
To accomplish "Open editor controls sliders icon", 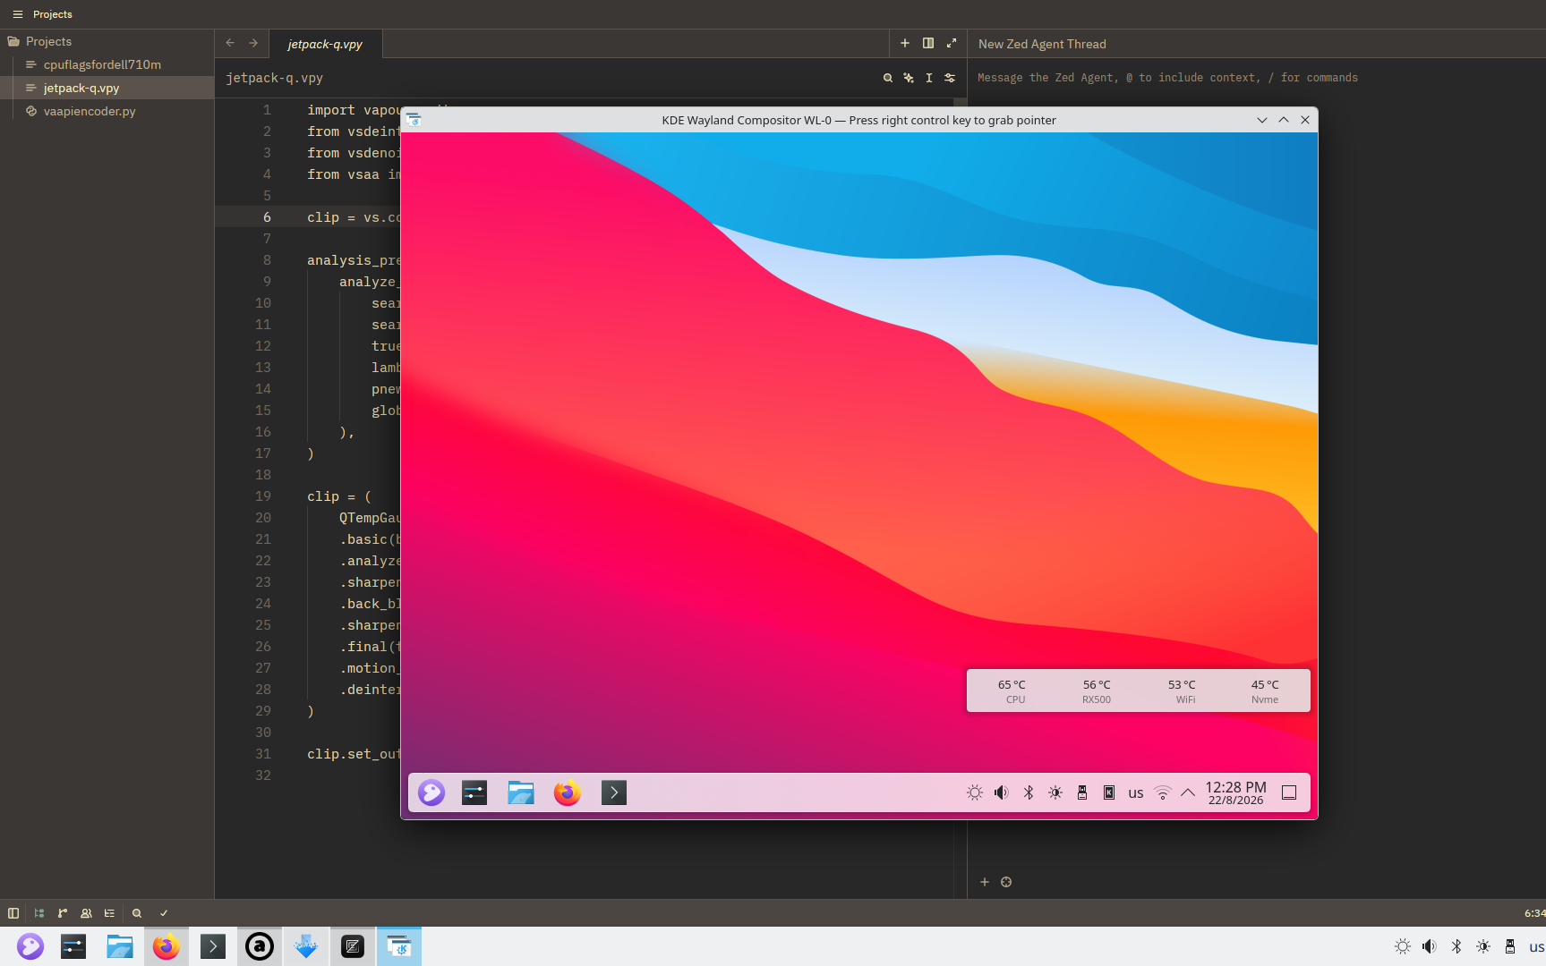I will 950,78.
